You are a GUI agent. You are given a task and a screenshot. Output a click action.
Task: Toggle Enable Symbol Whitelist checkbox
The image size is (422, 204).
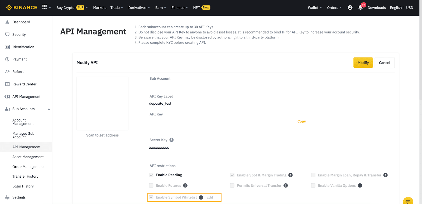pos(151,197)
